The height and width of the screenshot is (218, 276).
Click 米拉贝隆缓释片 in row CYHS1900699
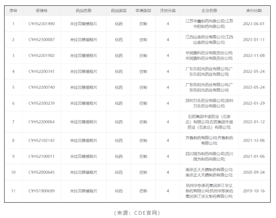pyautogui.click(x=84, y=191)
